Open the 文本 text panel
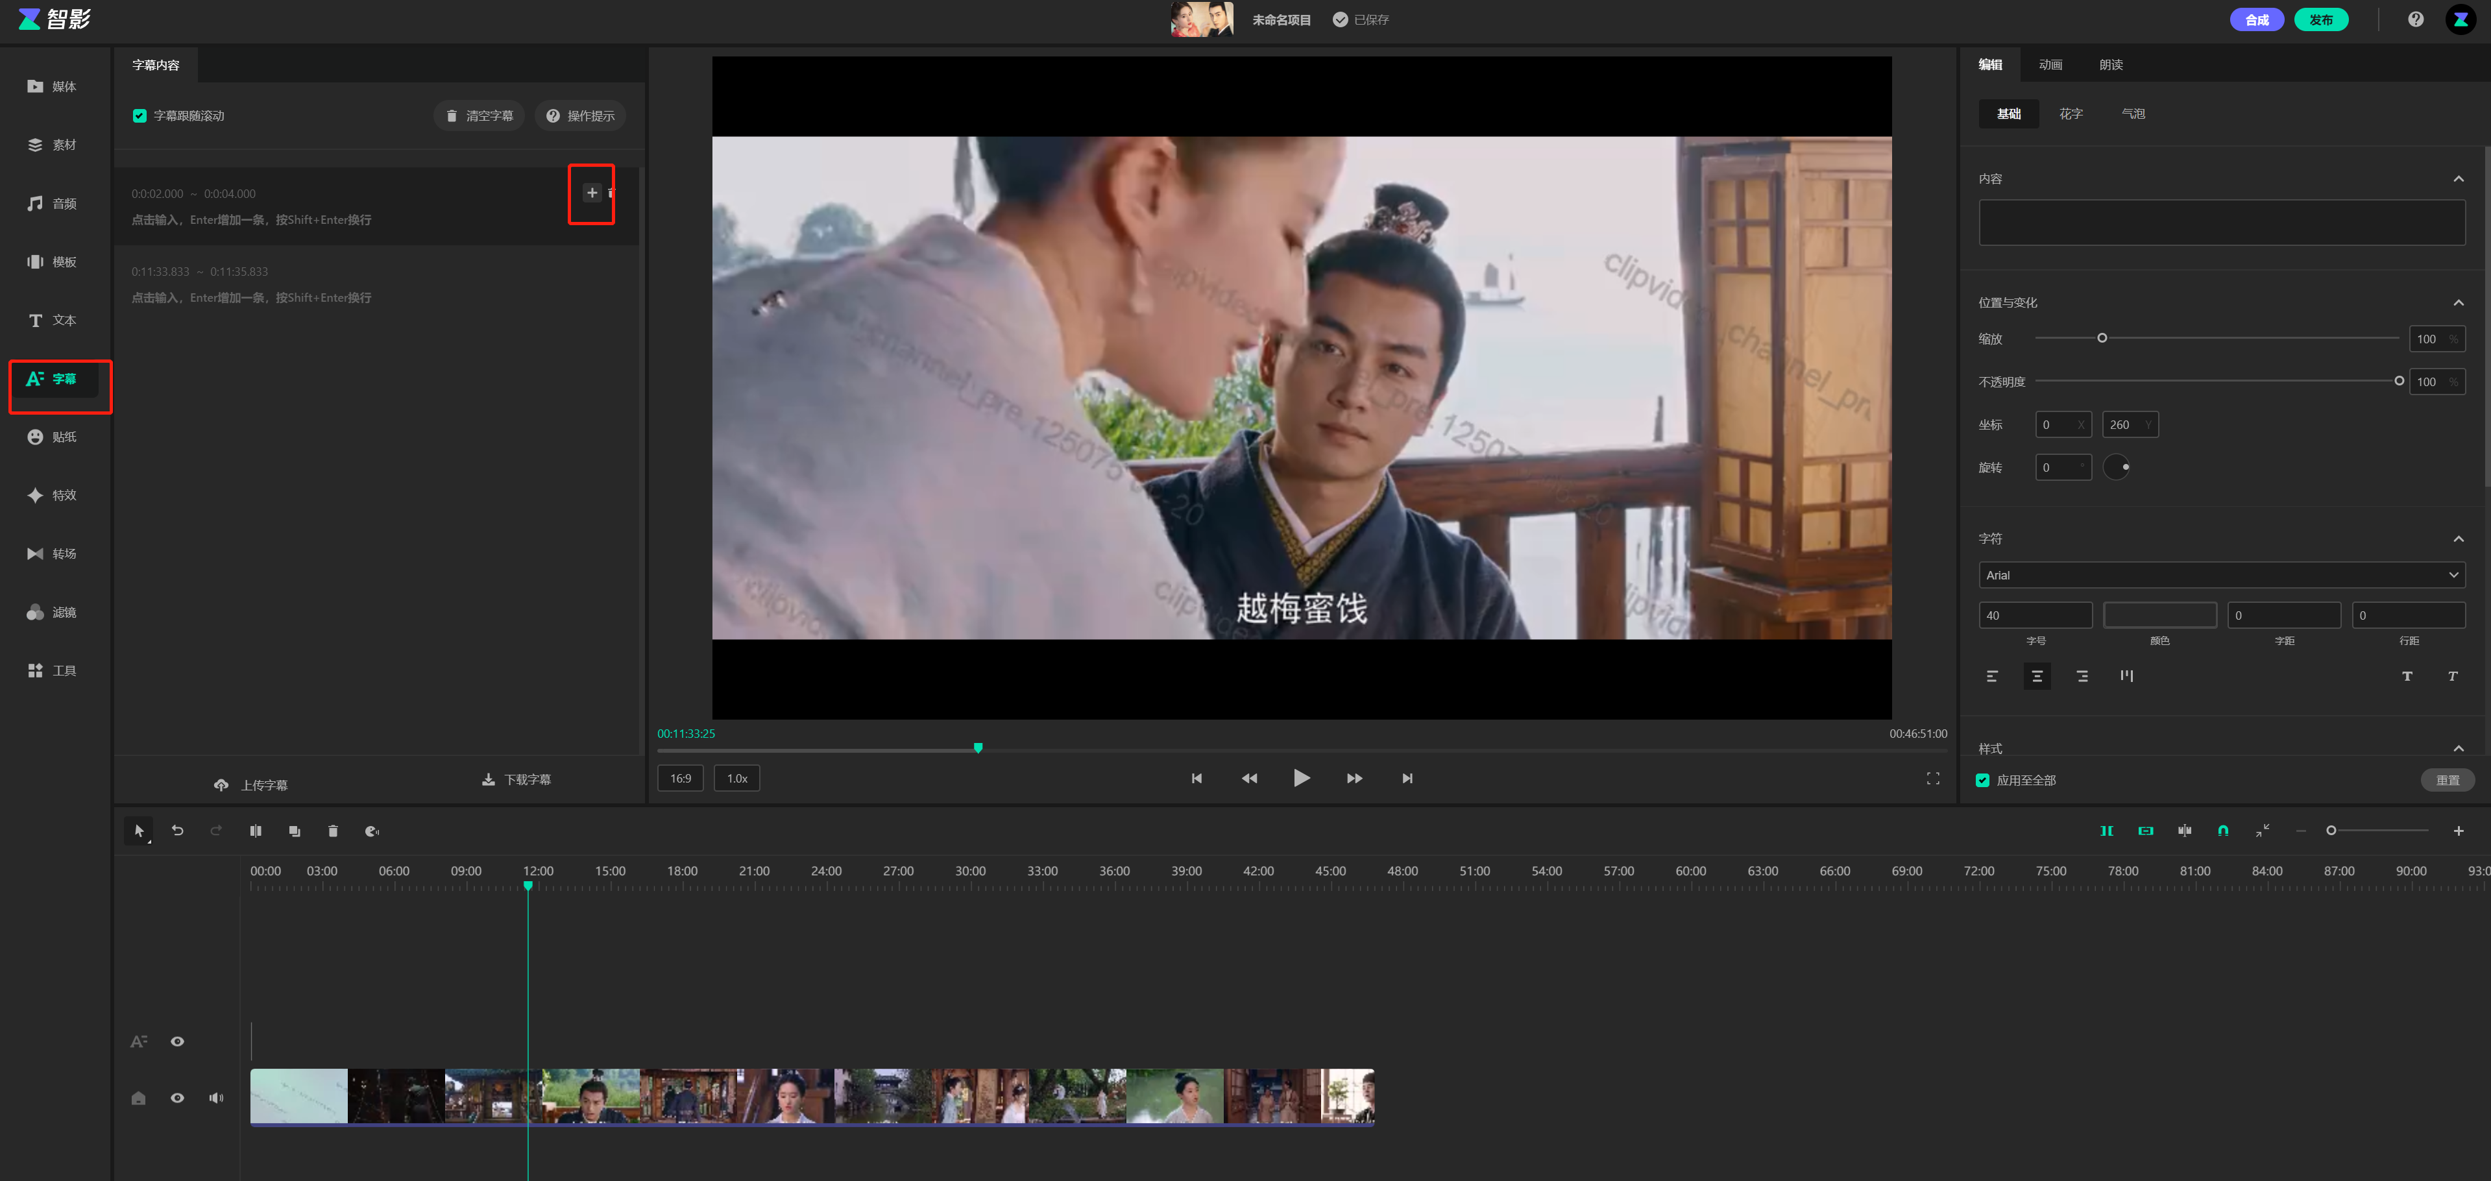 click(x=52, y=320)
